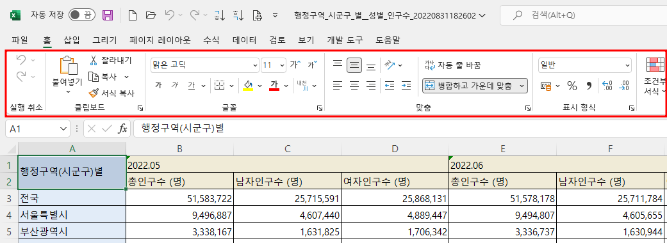
Task: Click accounting currency format icon
Action: pos(546,86)
